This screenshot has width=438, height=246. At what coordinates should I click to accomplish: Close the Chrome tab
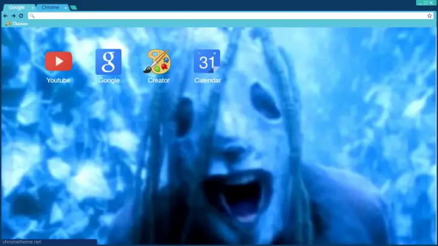(66, 8)
